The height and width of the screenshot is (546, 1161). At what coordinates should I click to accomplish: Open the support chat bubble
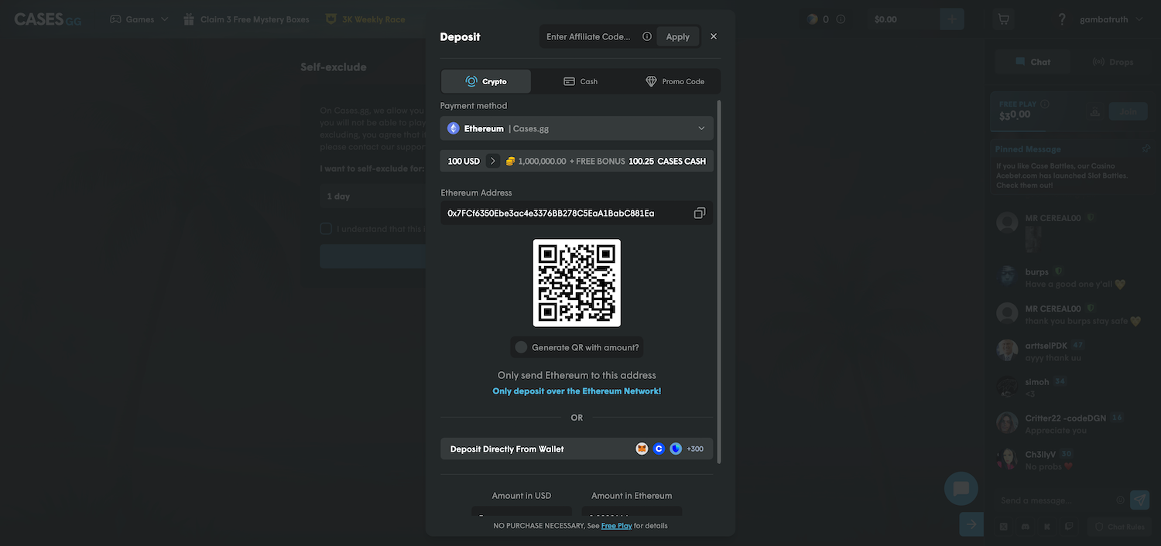961,489
